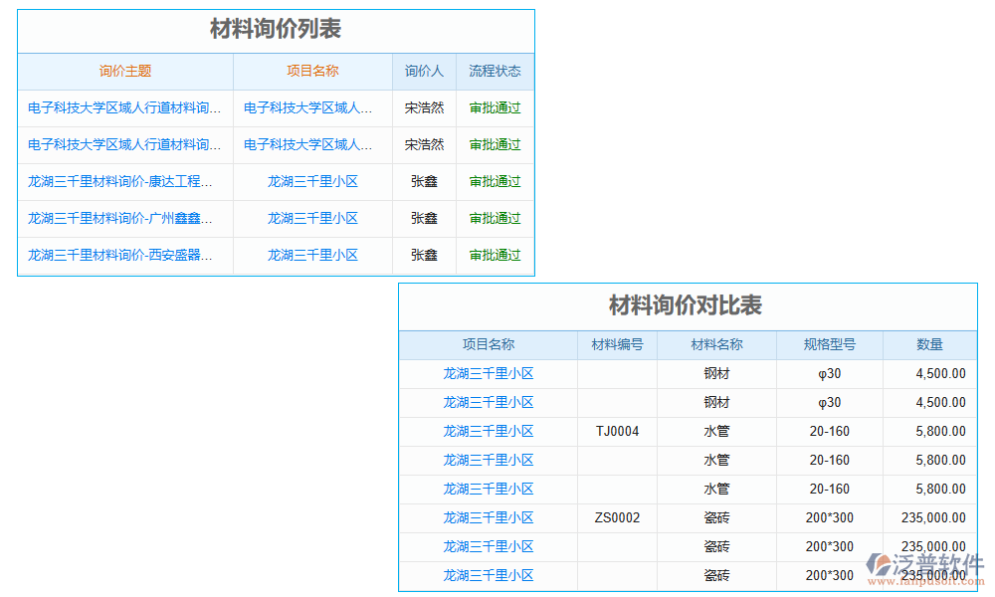Open material code ZS0002 in comparison table
Screen dimensions: 995x597
click(617, 517)
